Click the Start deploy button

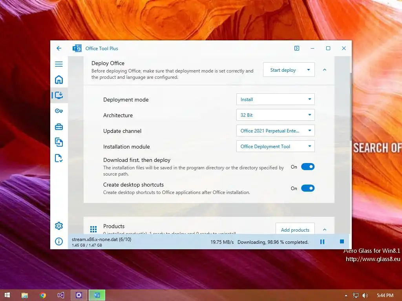coord(283,70)
